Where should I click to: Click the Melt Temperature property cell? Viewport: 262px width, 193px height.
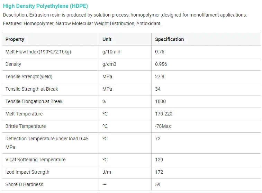[24, 114]
